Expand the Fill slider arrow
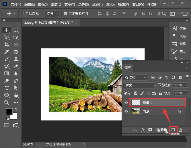The image size is (191, 148). click(187, 93)
